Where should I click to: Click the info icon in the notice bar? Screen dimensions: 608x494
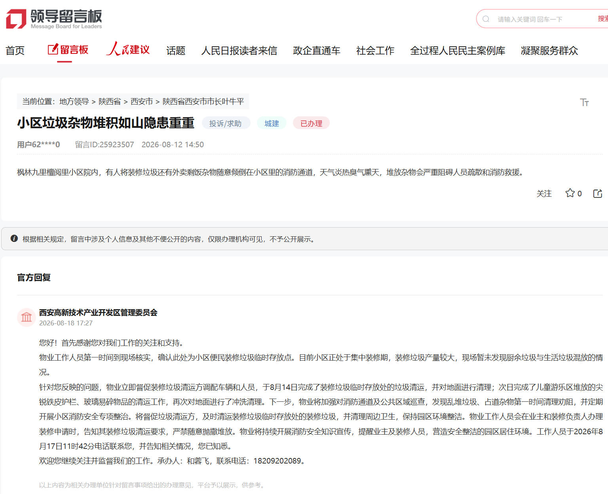tap(14, 238)
